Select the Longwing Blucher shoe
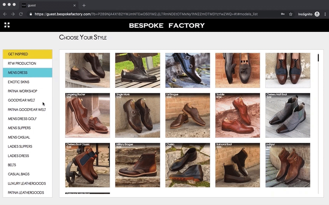This screenshot has width=329, height=205. [x=87, y=115]
